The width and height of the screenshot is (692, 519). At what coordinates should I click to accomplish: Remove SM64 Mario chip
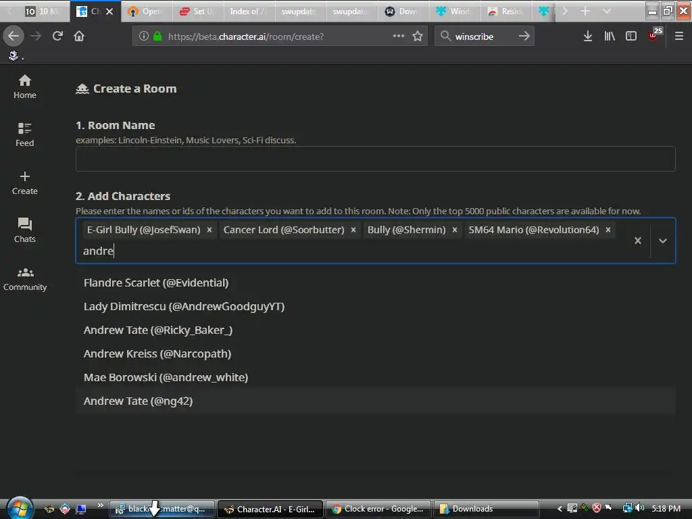tap(608, 230)
